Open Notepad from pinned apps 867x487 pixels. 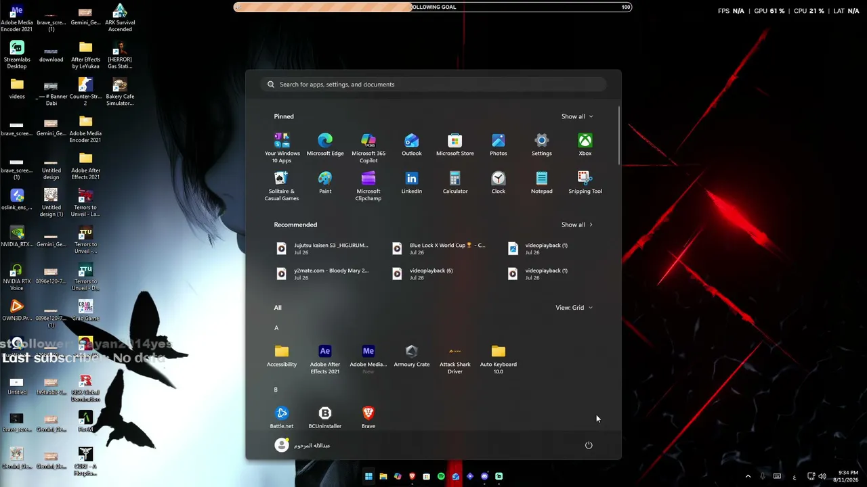542,183
